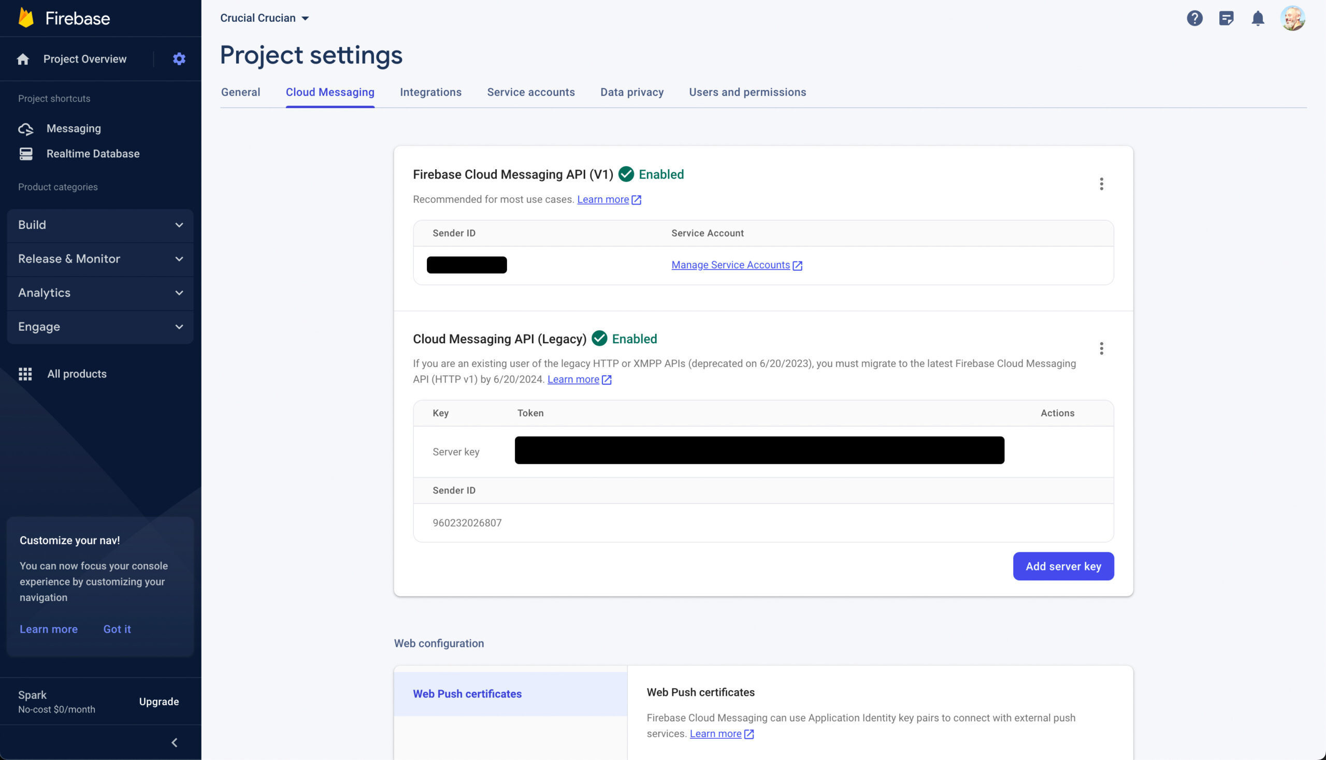Dismiss nav tip with Got it

tap(117, 630)
